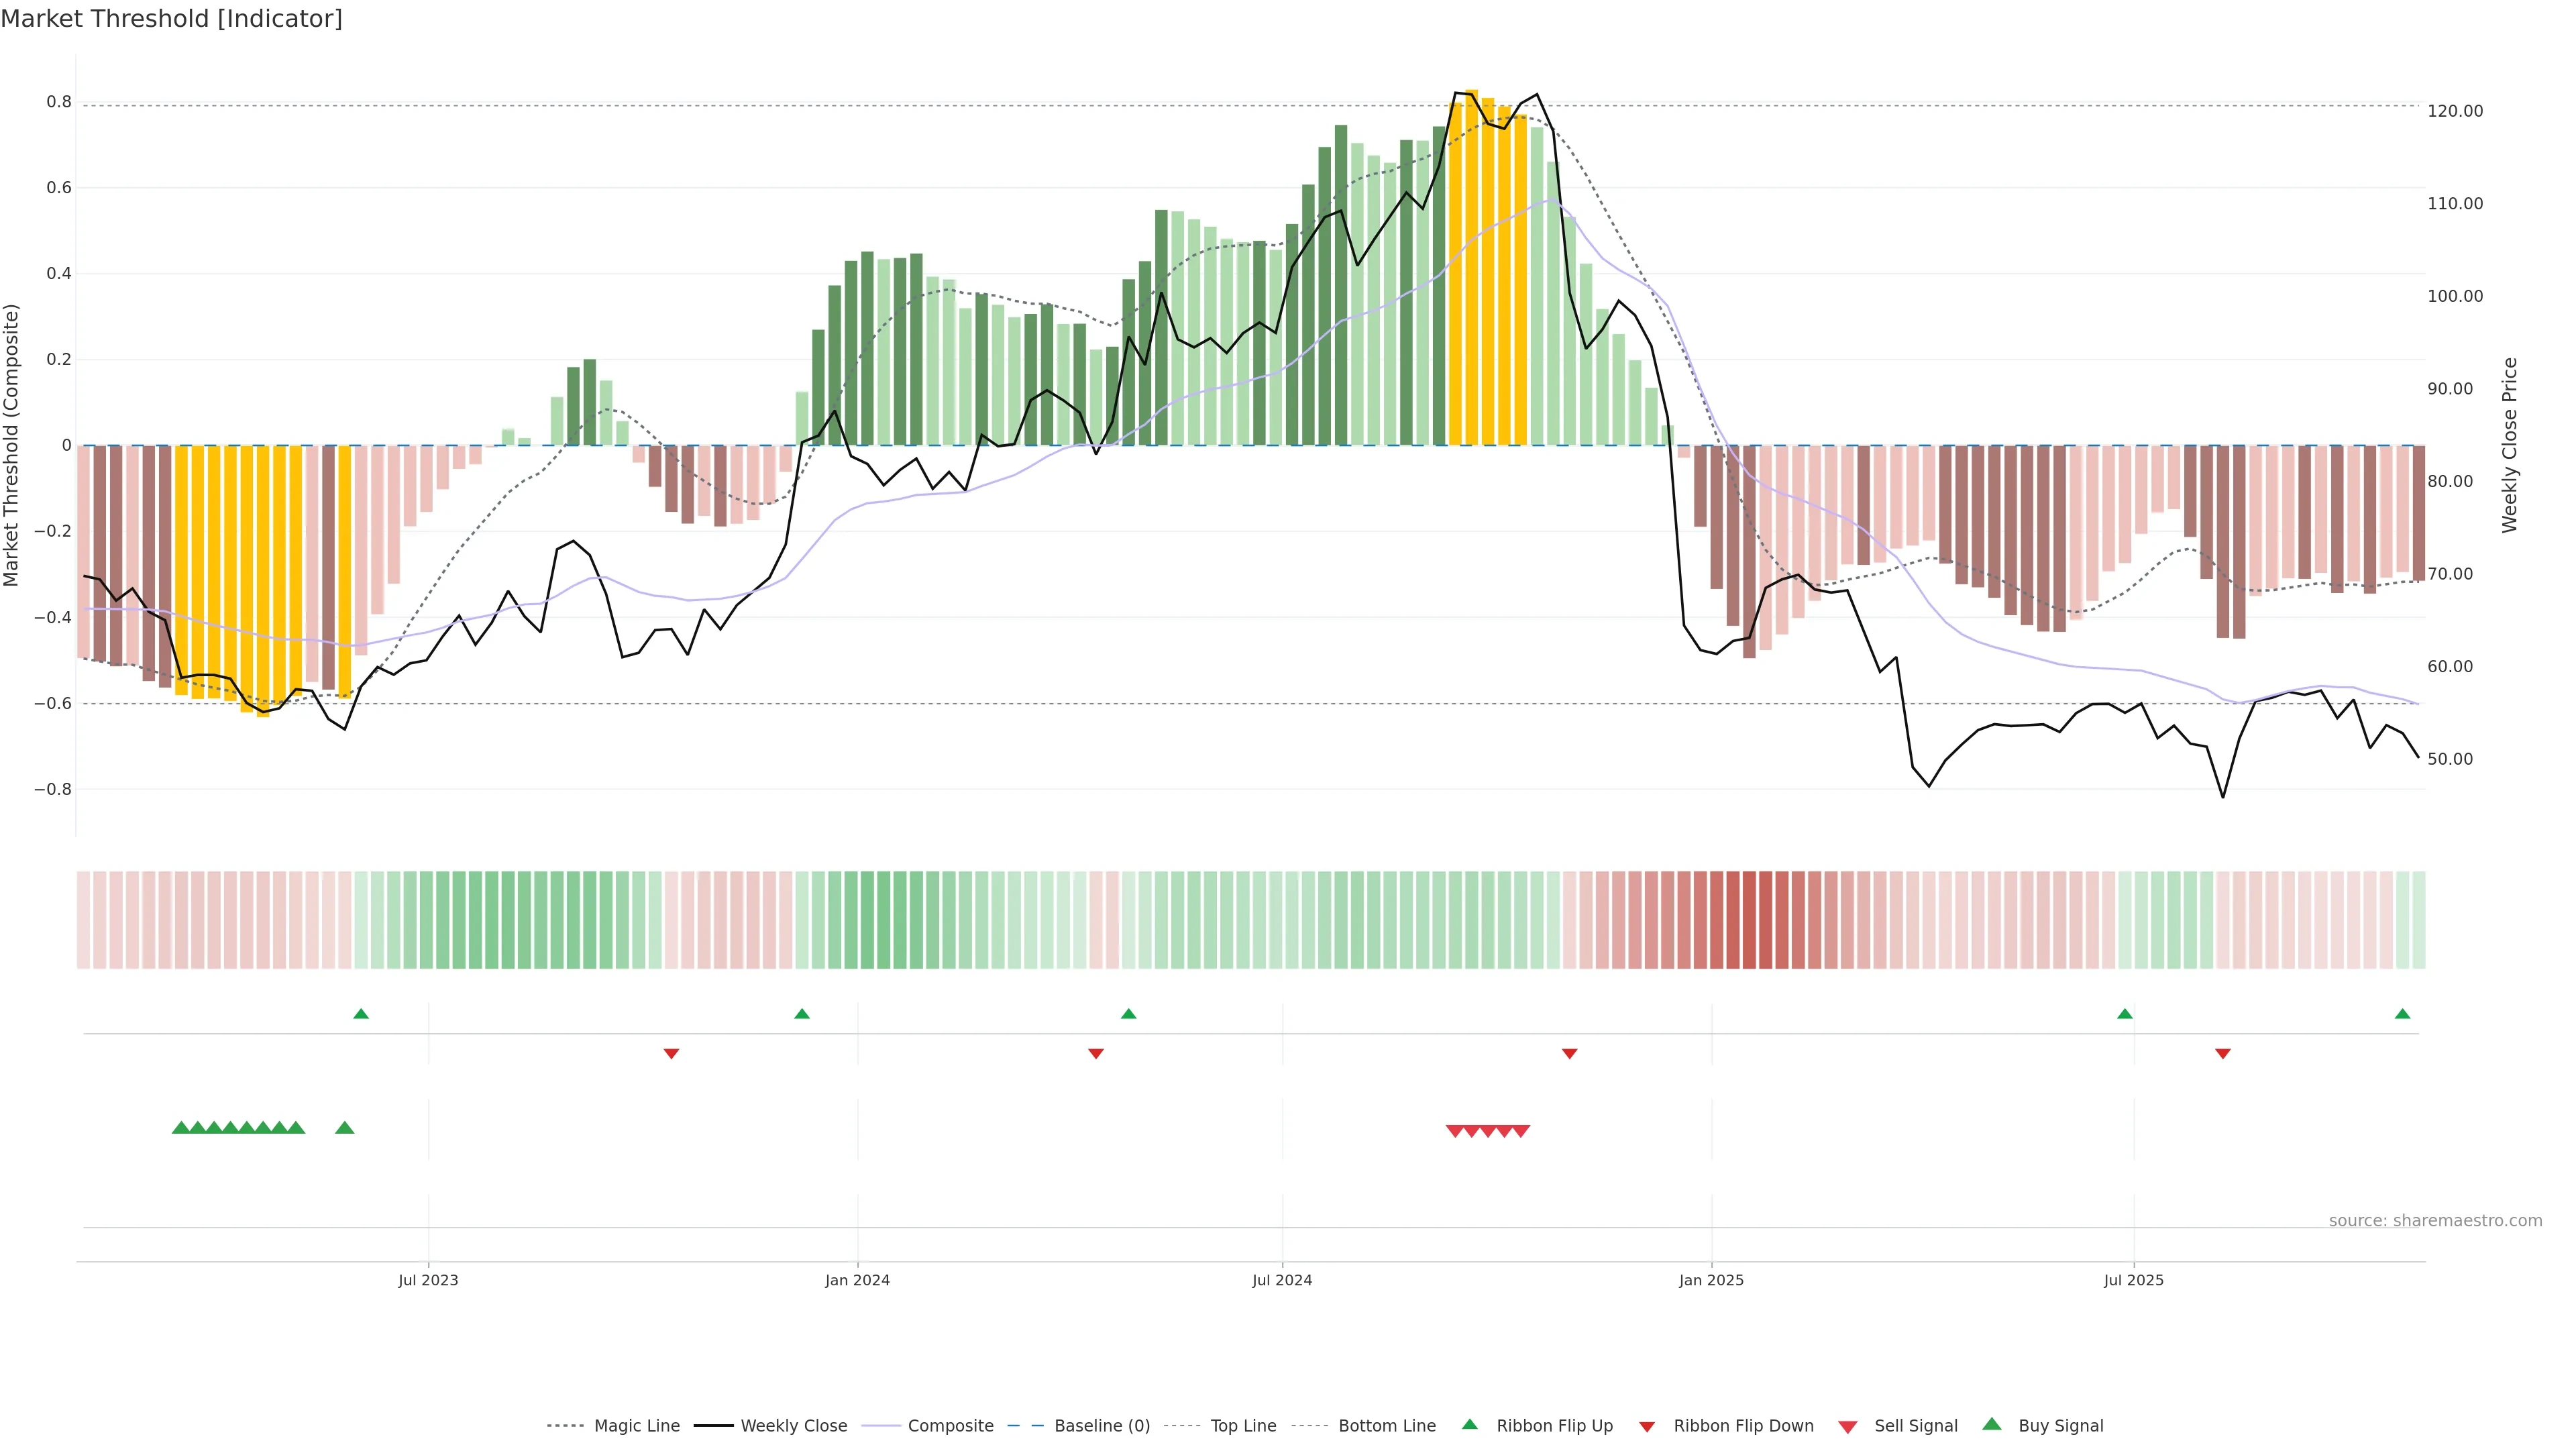Viewport: 2576px width, 1449px height.
Task: Click Ribbon Flip Down legend triangle icon
Action: tap(1647, 1427)
